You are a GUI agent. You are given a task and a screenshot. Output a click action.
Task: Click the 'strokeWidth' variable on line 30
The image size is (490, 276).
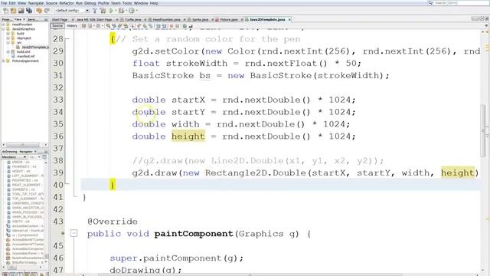(x=197, y=63)
